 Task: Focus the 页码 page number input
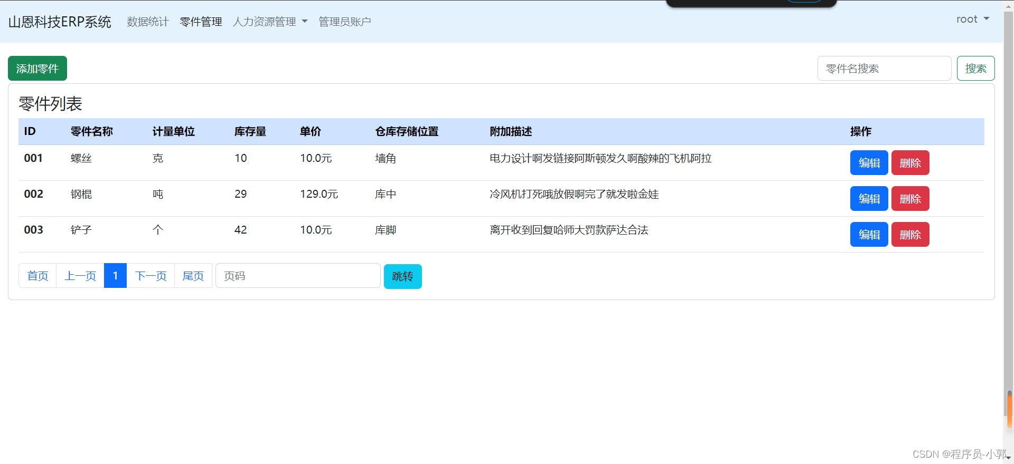[298, 276]
